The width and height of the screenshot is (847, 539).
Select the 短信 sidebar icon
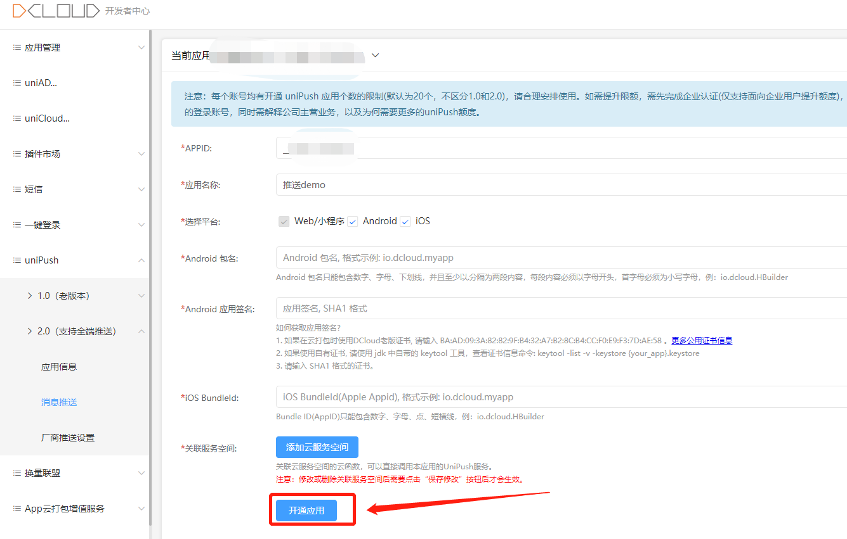click(16, 189)
